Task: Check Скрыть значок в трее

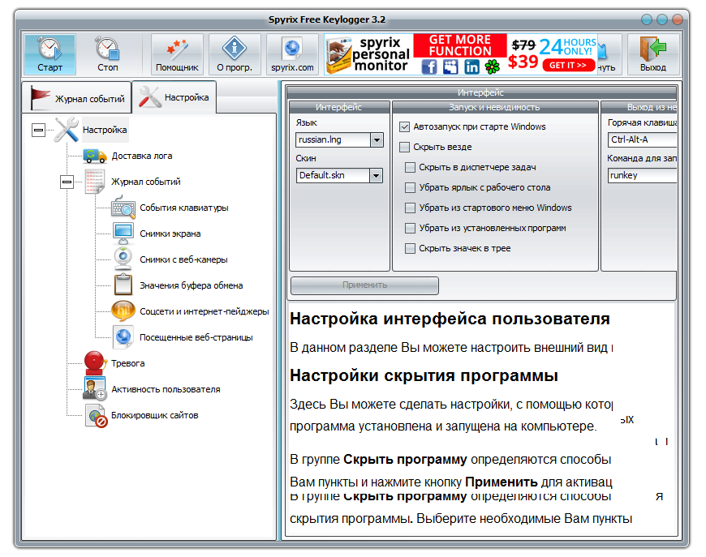Action: [x=410, y=248]
